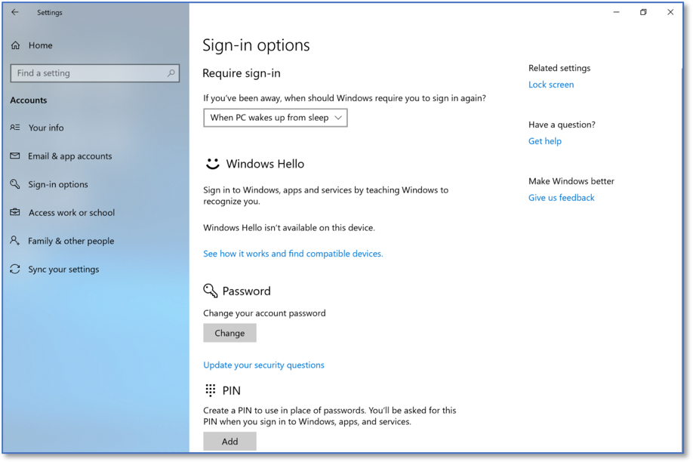693x462 pixels.
Task: Click the Windows Hello heading text
Action: click(x=265, y=164)
